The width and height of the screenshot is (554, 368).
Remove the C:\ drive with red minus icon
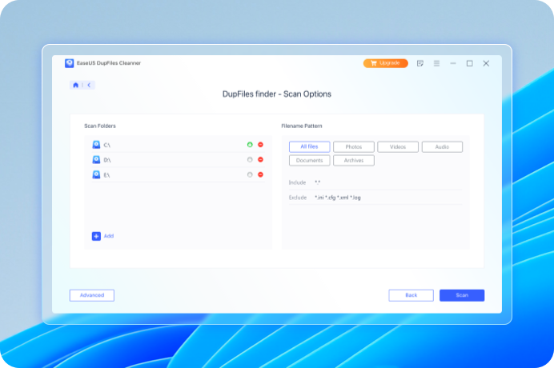tap(260, 145)
